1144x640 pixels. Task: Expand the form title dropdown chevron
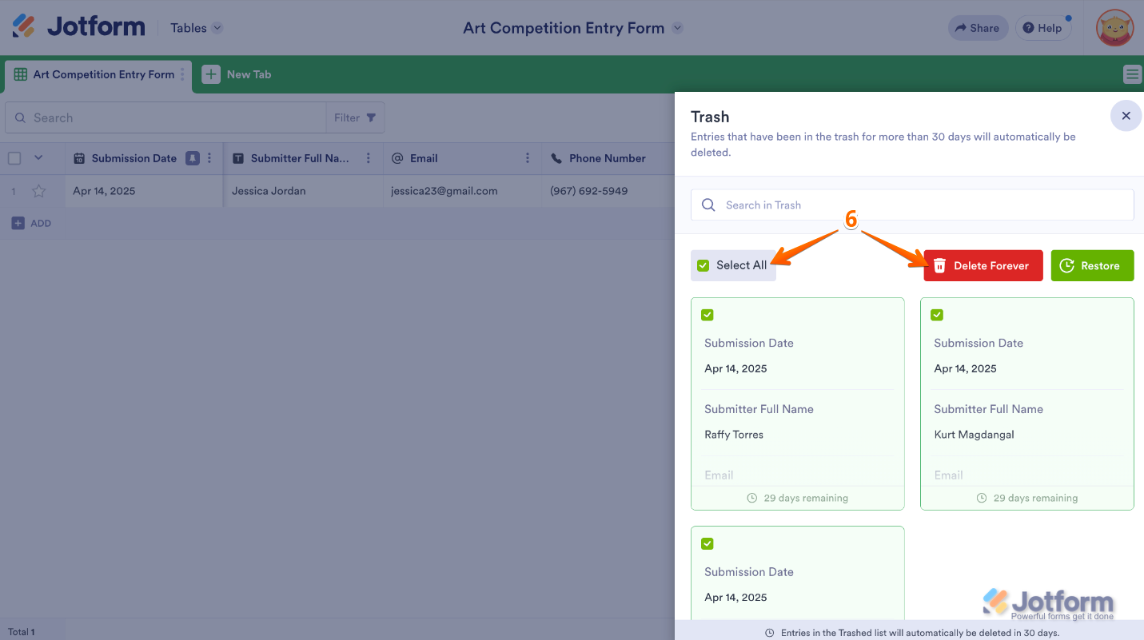tap(678, 28)
